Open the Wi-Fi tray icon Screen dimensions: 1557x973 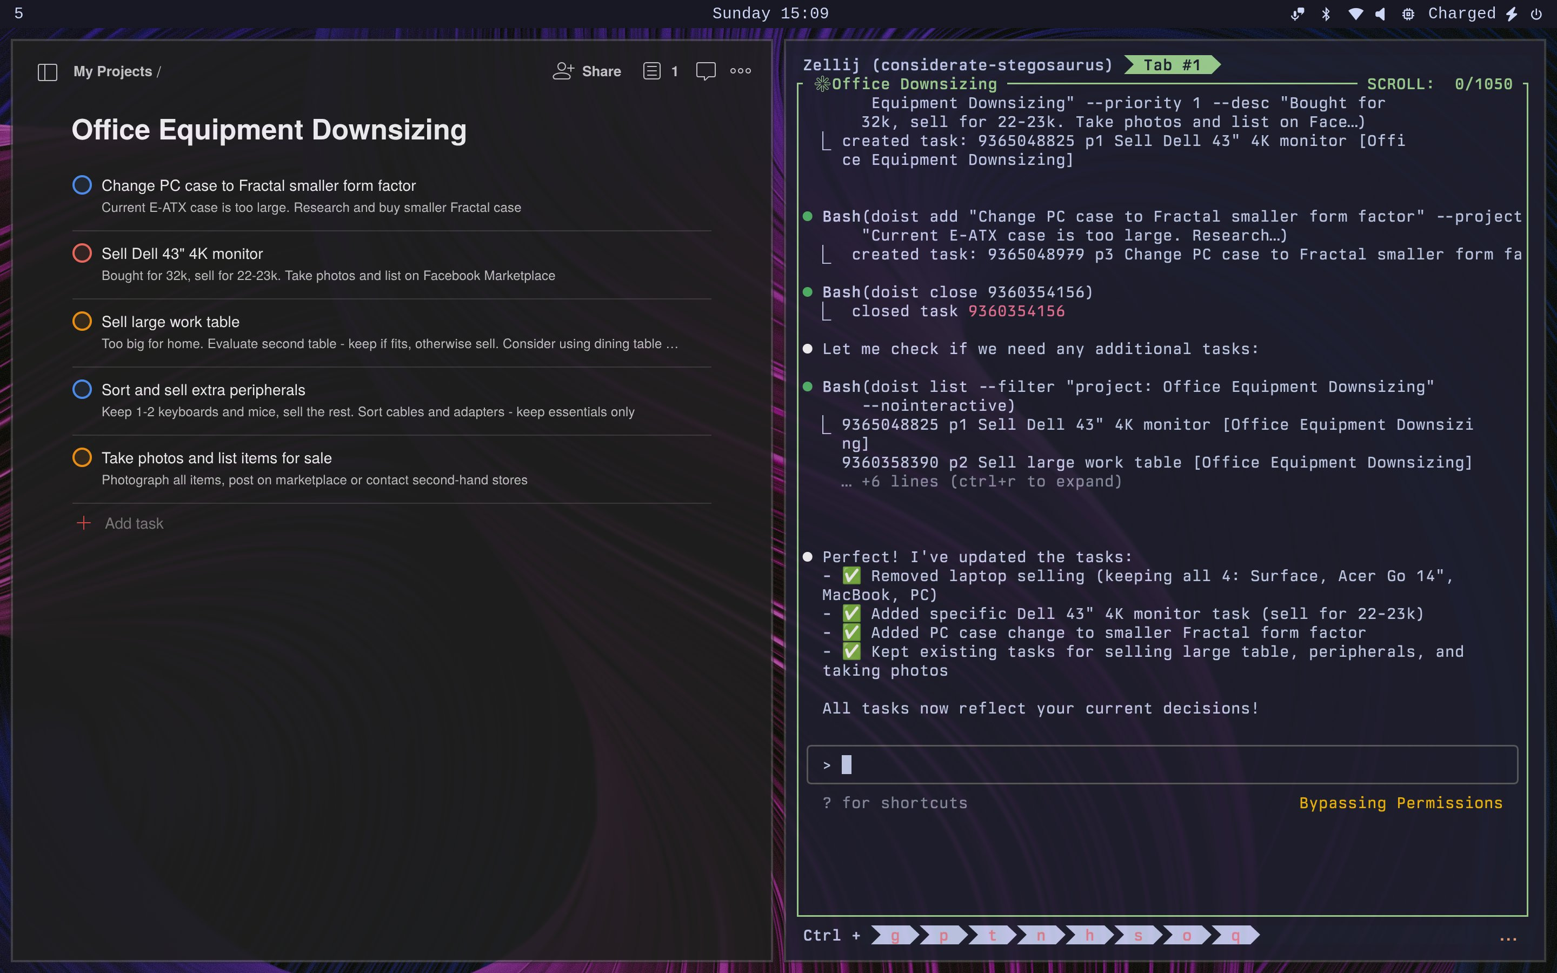coord(1355,14)
